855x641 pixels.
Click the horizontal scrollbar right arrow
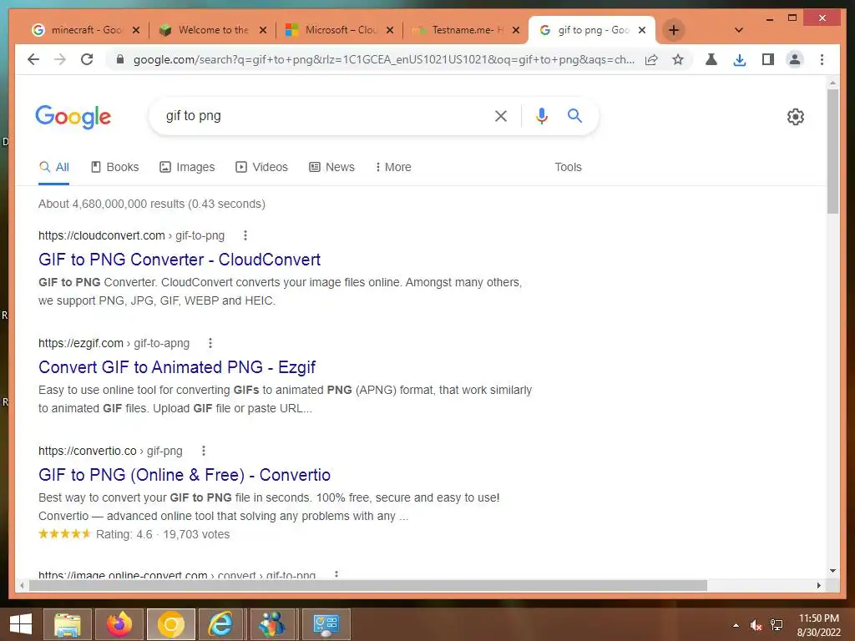[x=818, y=585]
